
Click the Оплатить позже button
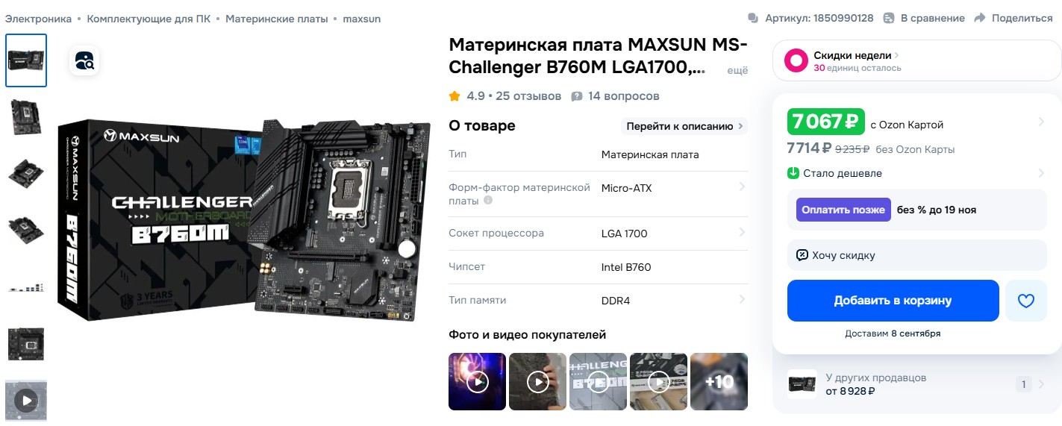843,210
